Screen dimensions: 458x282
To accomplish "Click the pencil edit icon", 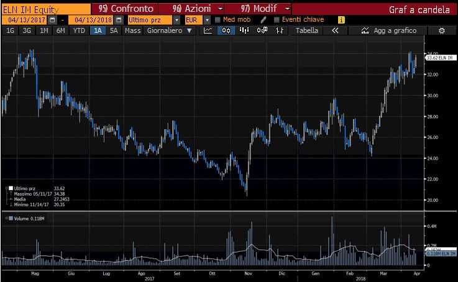I will 263,20.
